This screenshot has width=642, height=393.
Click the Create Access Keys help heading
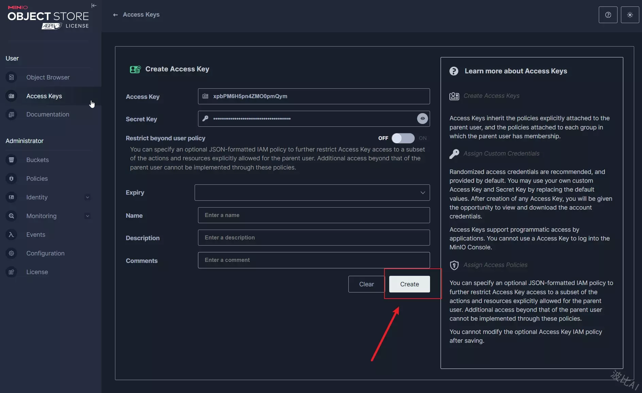(x=491, y=96)
